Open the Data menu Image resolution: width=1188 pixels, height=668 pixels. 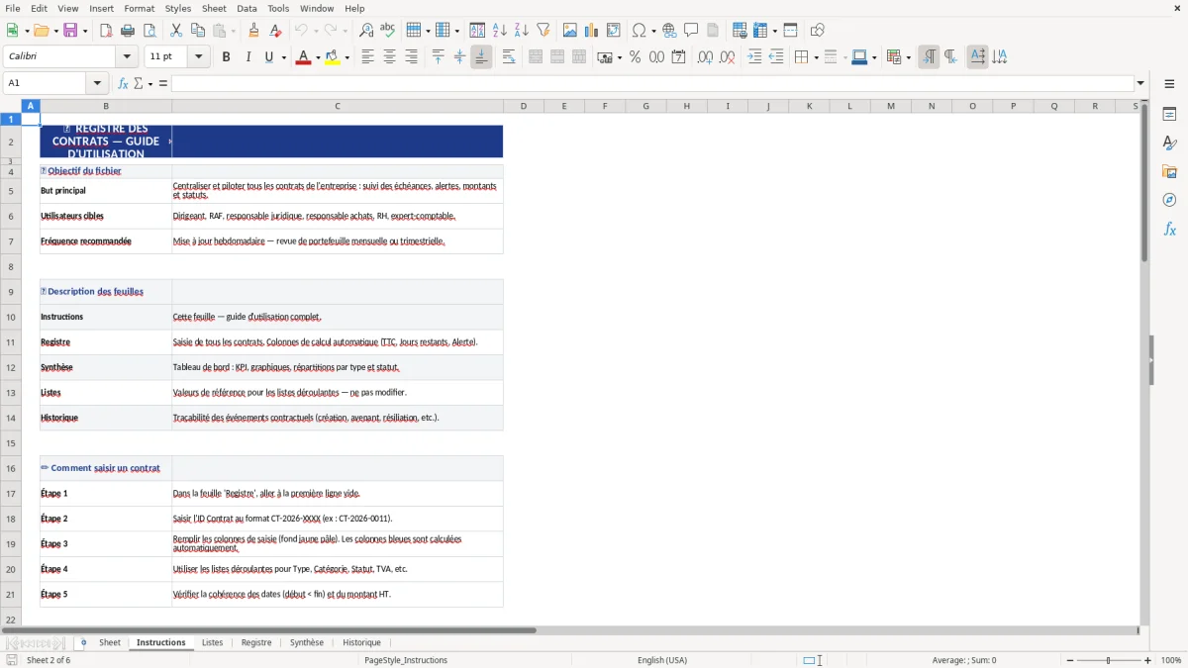point(247,8)
